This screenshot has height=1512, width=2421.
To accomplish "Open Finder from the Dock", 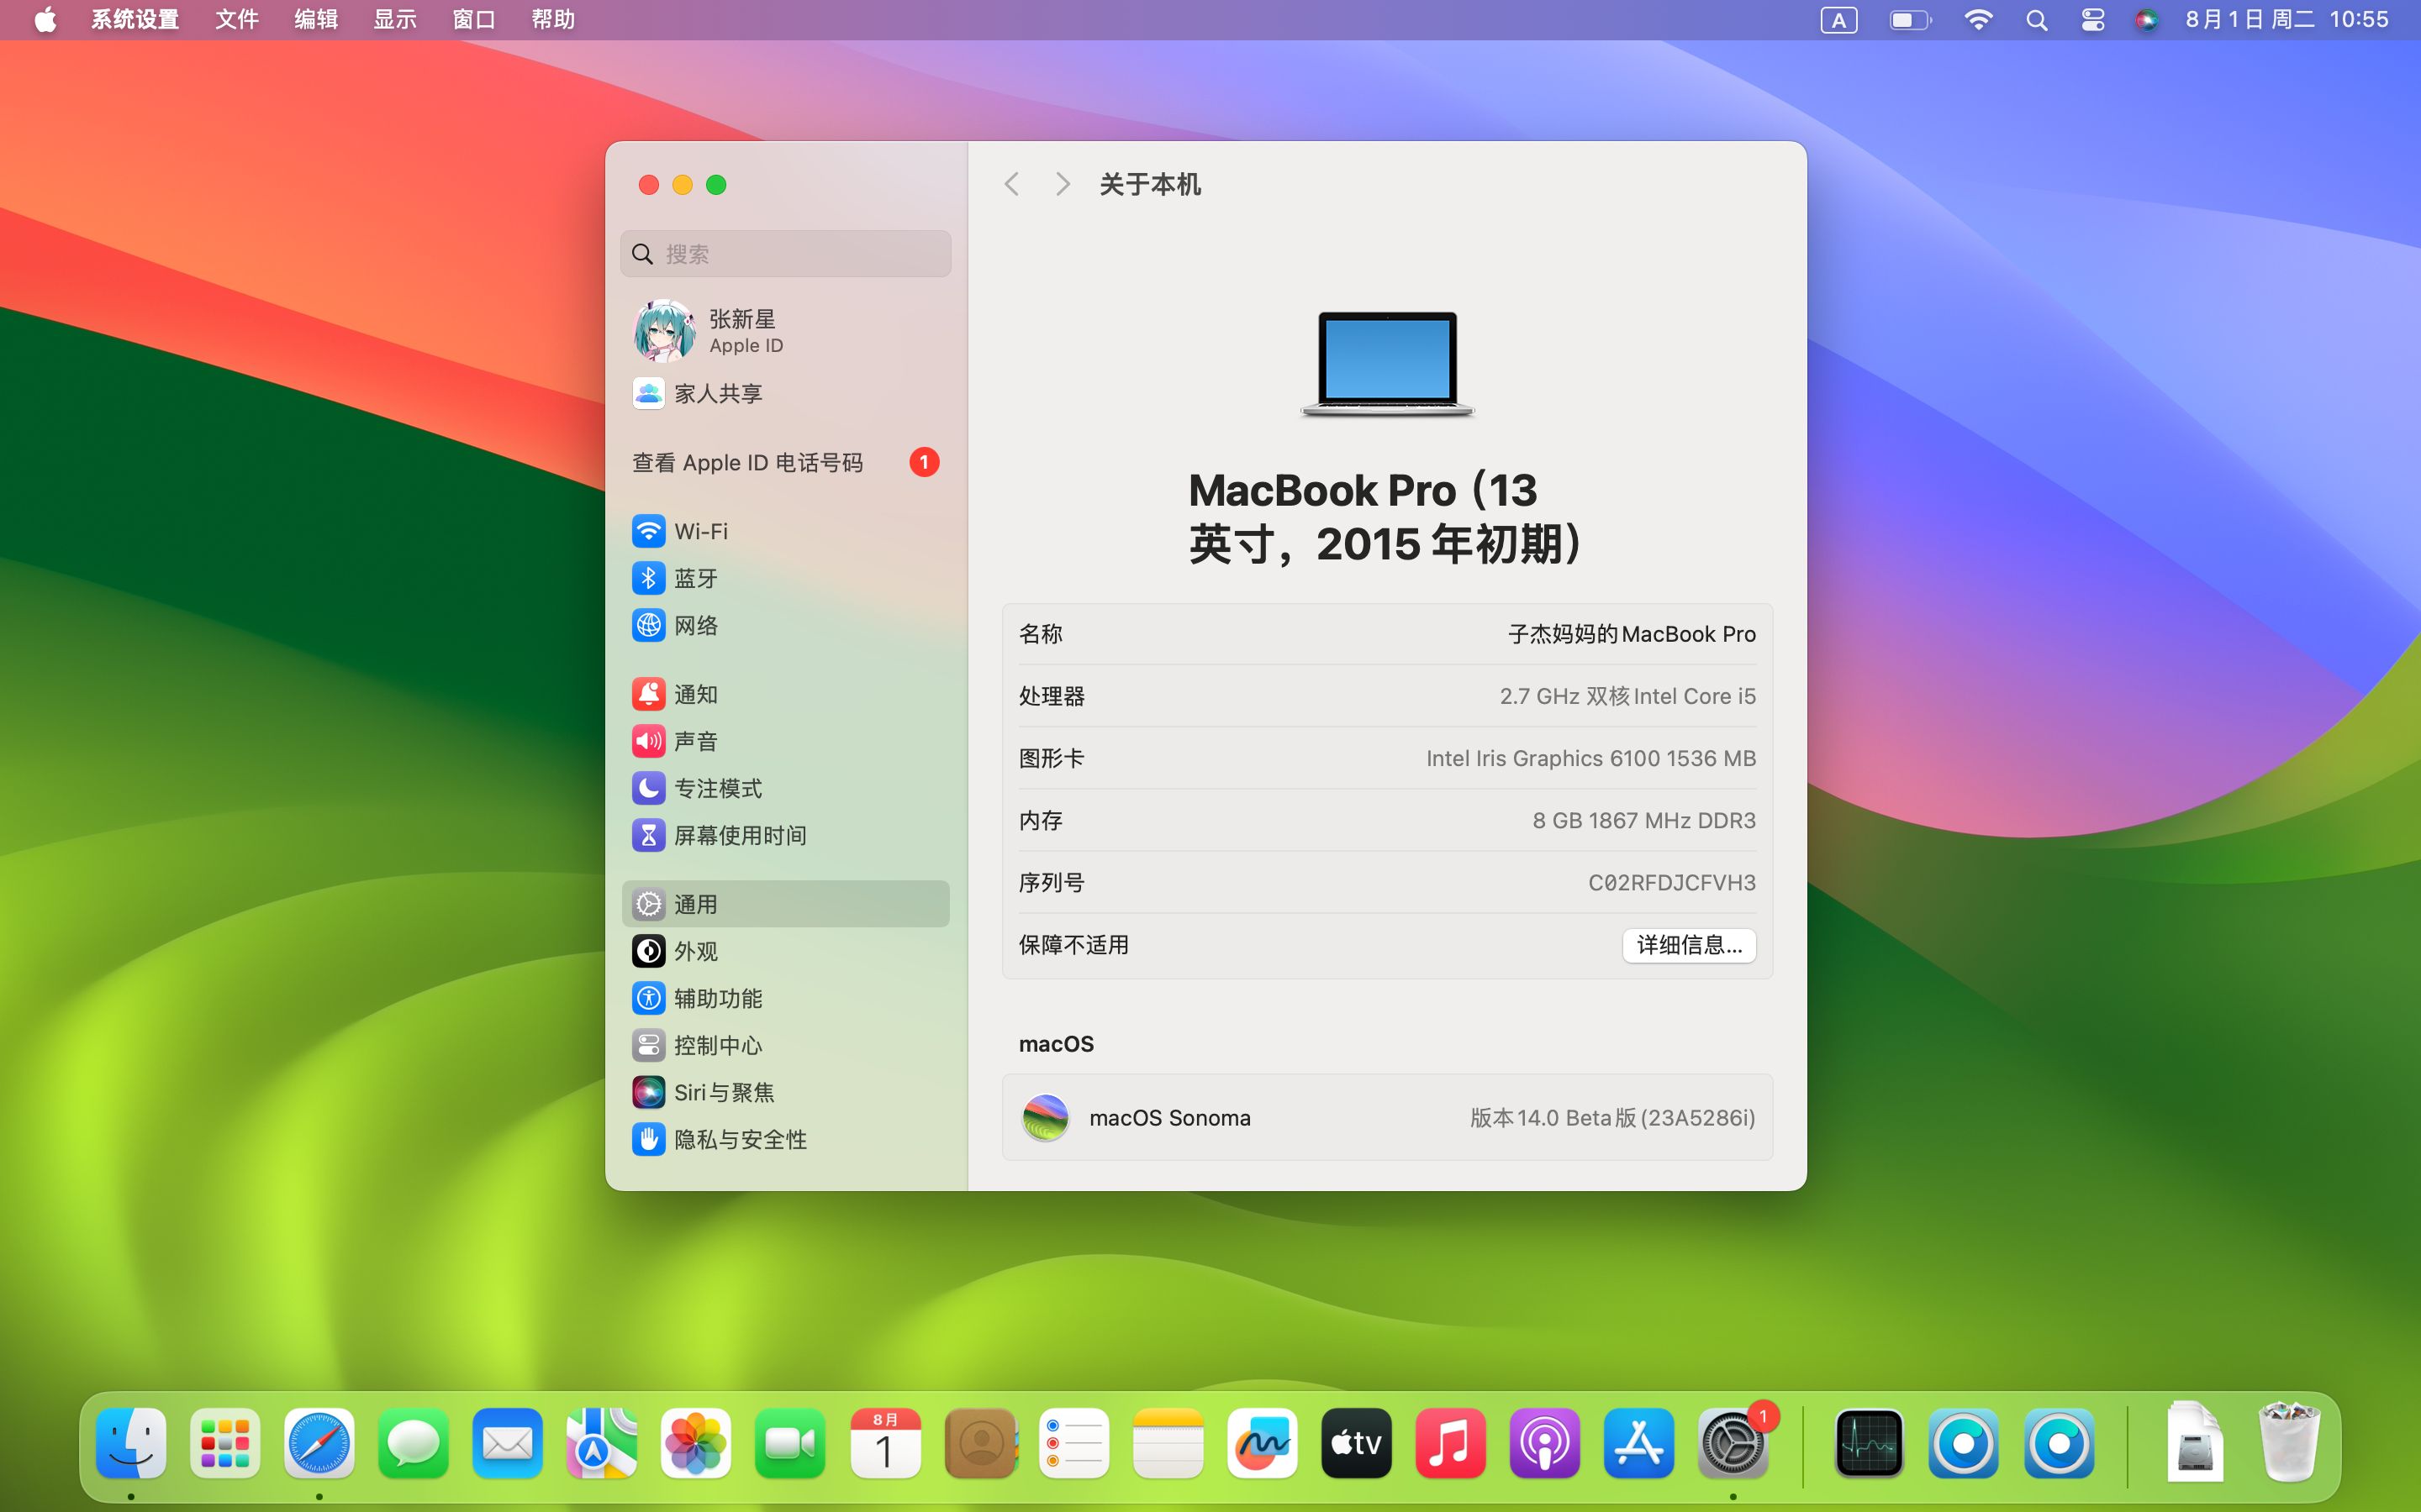I will click(131, 1443).
